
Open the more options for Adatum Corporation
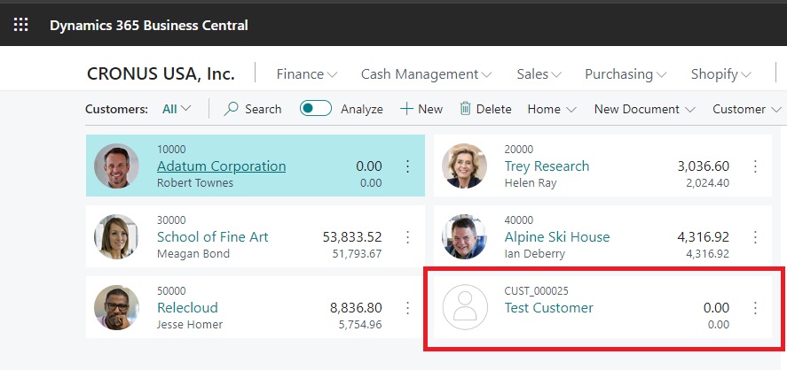407,166
